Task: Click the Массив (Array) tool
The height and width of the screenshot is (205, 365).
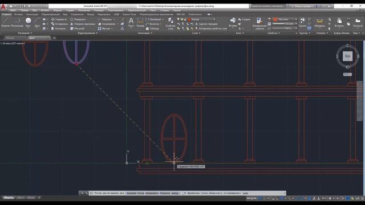Action: 104,28
